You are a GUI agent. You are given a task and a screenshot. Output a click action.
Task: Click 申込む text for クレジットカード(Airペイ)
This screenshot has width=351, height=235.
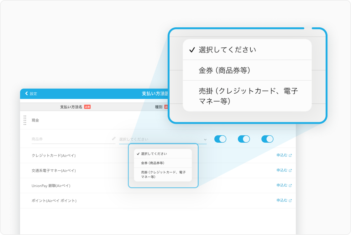(x=282, y=155)
